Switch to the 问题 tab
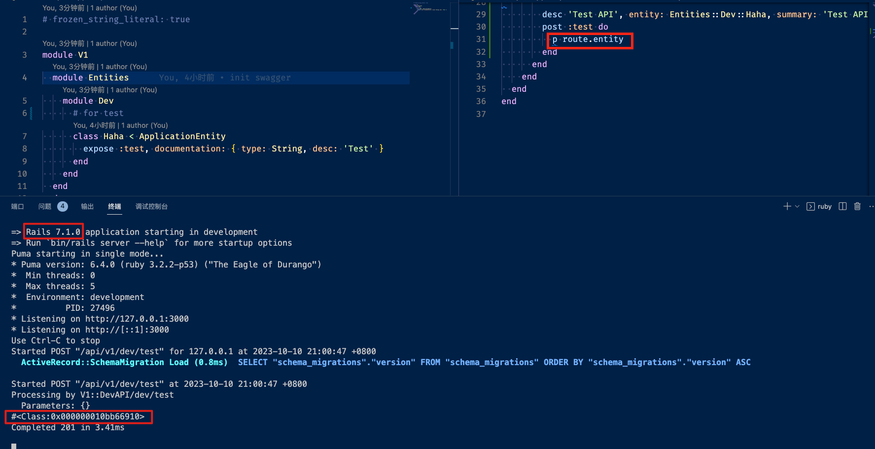This screenshot has width=875, height=449. pyautogui.click(x=44, y=206)
